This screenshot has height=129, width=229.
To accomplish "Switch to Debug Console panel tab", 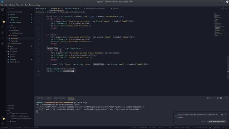I will (60, 98).
